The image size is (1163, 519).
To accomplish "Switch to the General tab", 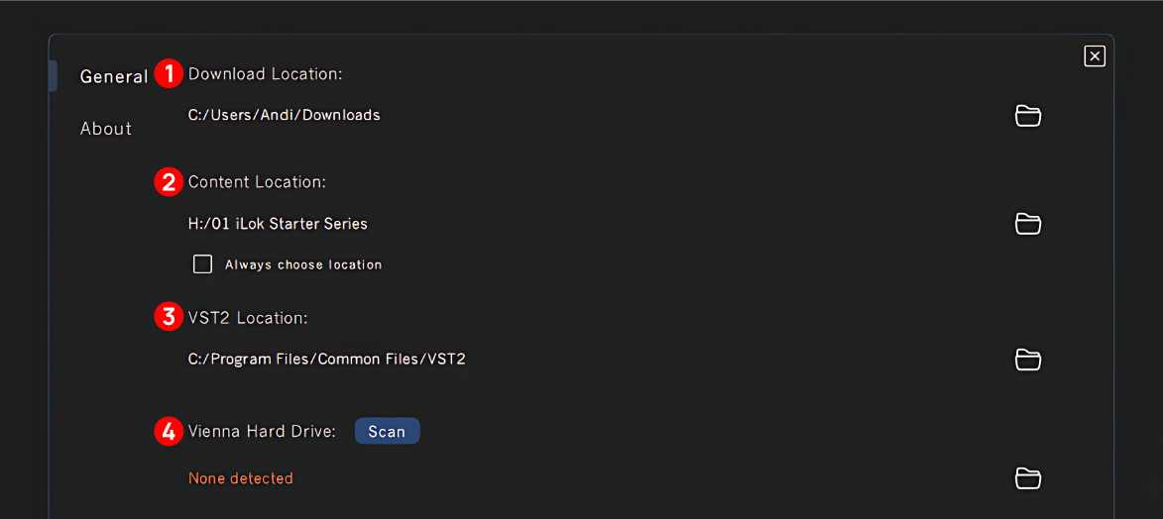I will click(114, 76).
